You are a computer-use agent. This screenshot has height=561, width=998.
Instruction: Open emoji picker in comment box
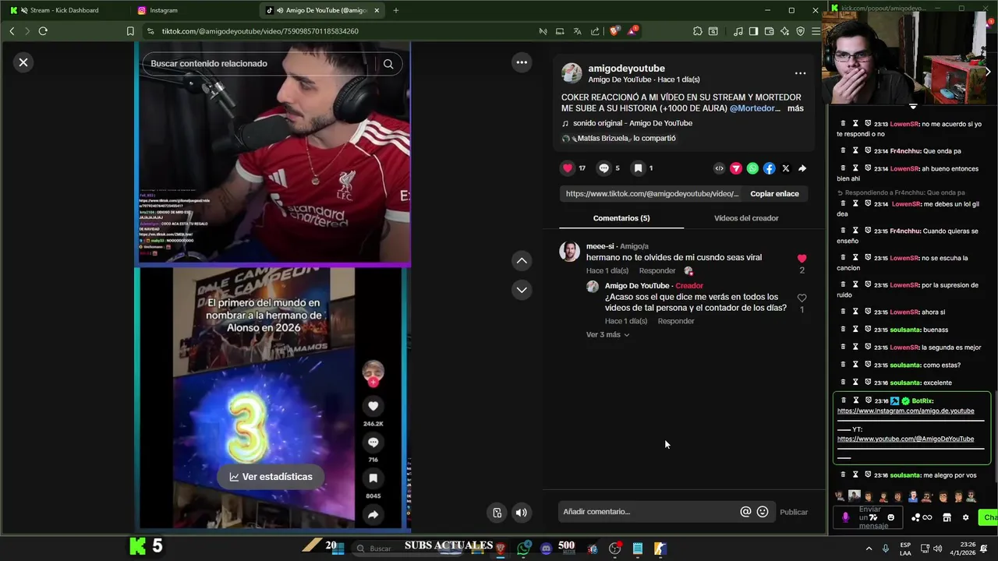(763, 512)
